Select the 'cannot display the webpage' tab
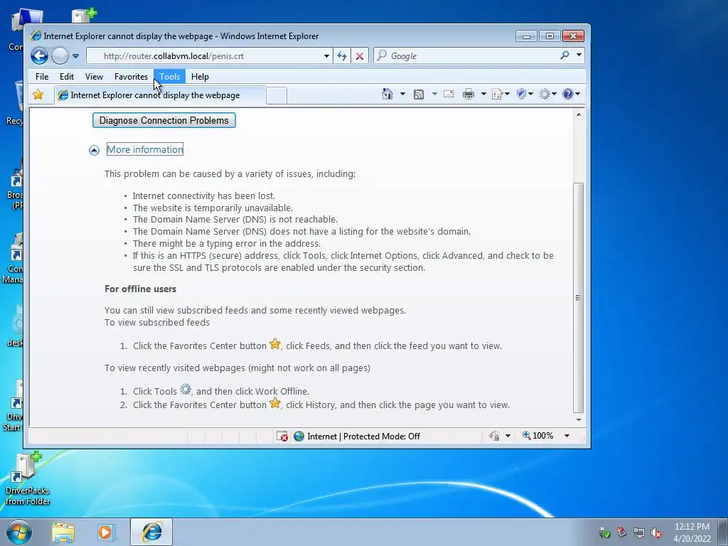The height and width of the screenshot is (546, 728). (x=160, y=95)
